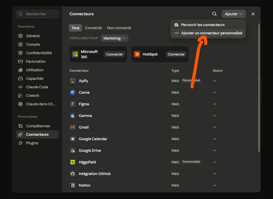Click the Claude dans Chrome globe icon
Viewport: 273px width, 199px height.
[x=20, y=104]
